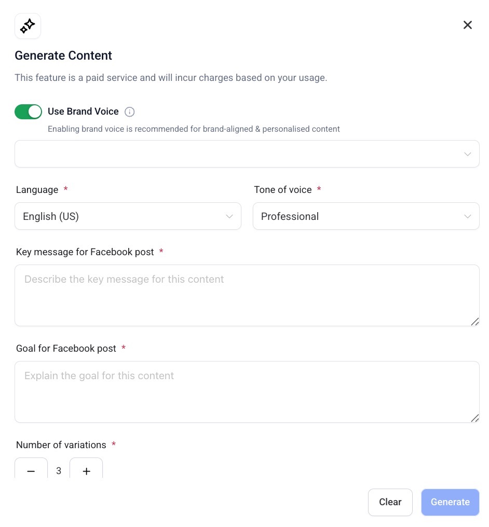Click the variations count value 3
This screenshot has height=527, width=489.
(x=59, y=470)
